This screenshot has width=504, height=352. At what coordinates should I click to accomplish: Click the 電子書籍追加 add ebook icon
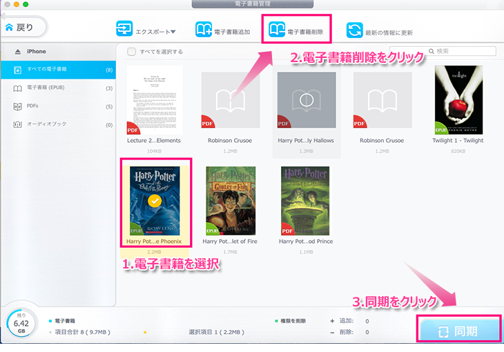click(204, 30)
